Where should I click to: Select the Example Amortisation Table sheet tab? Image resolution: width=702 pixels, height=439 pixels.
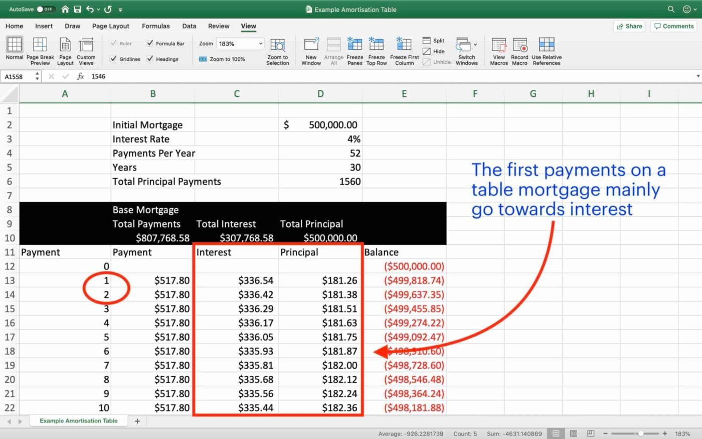point(78,420)
